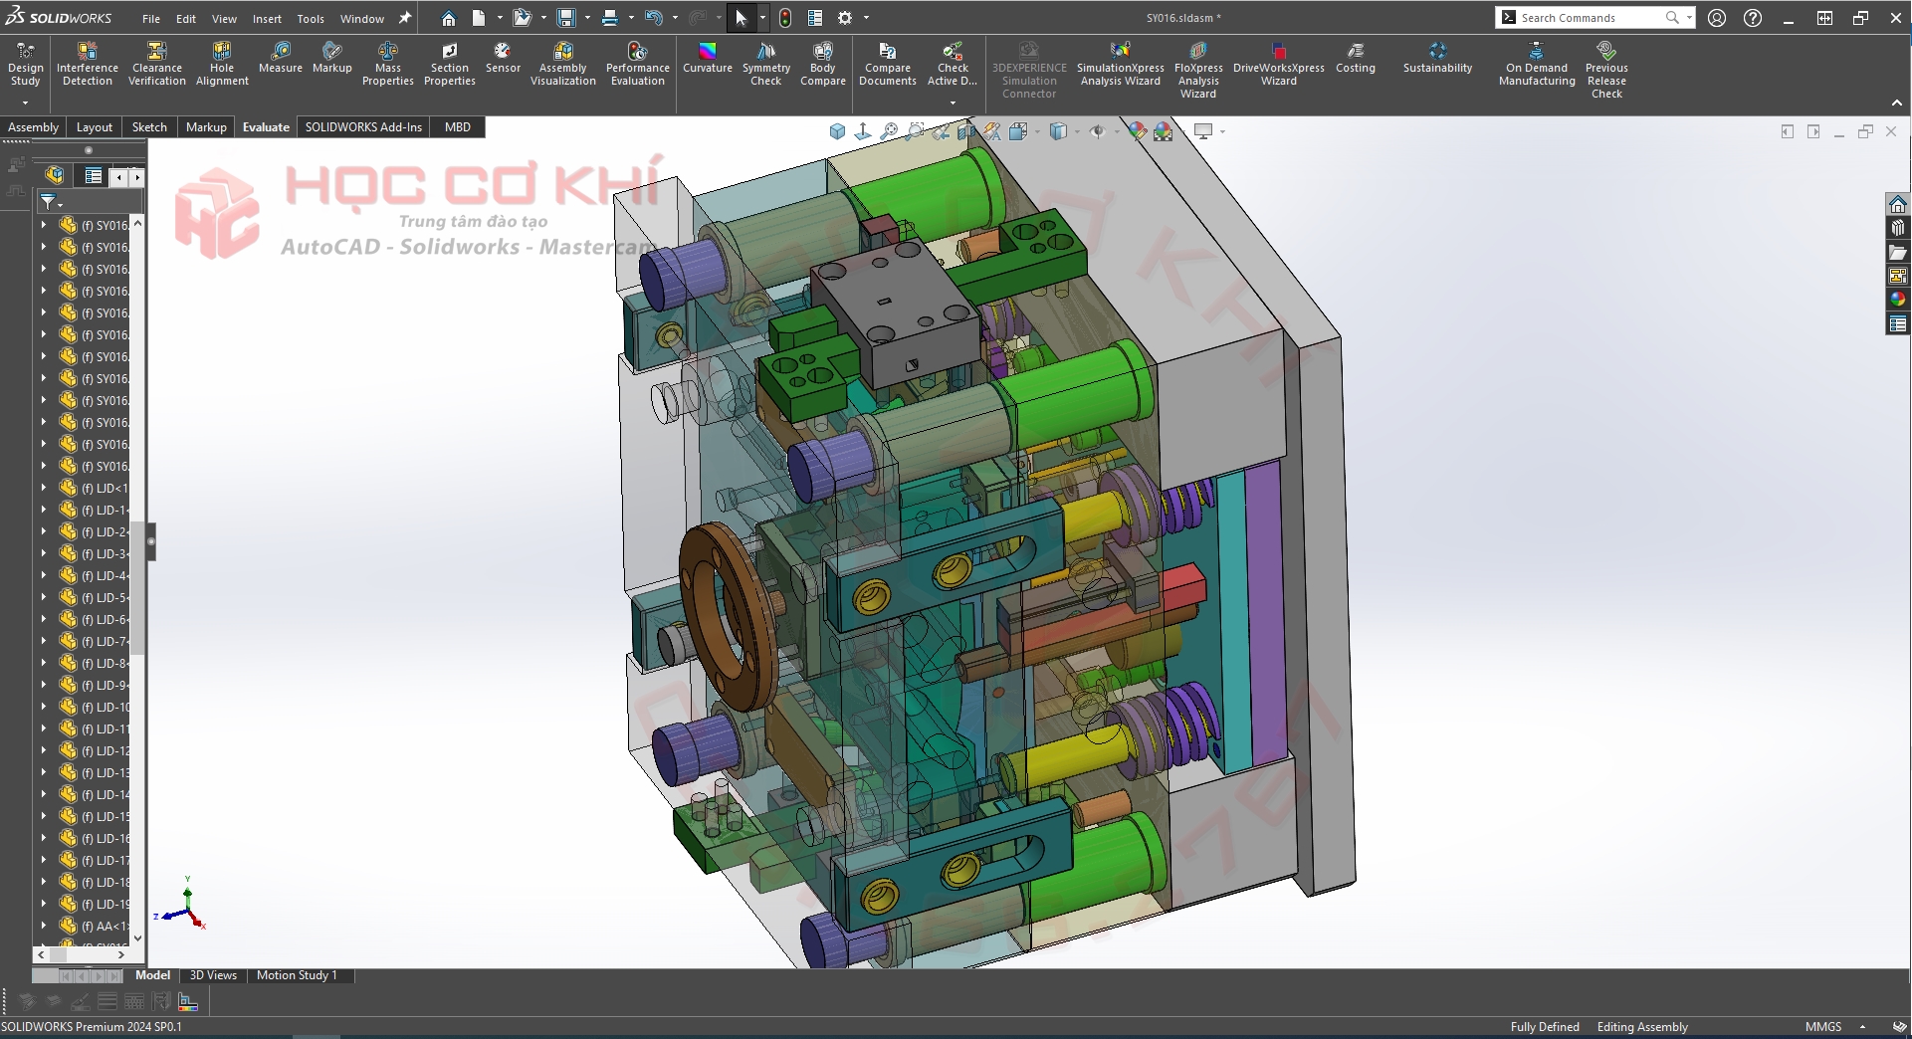Image resolution: width=1912 pixels, height=1039 pixels.
Task: Open the Save button dropdown arrow
Action: [587, 18]
